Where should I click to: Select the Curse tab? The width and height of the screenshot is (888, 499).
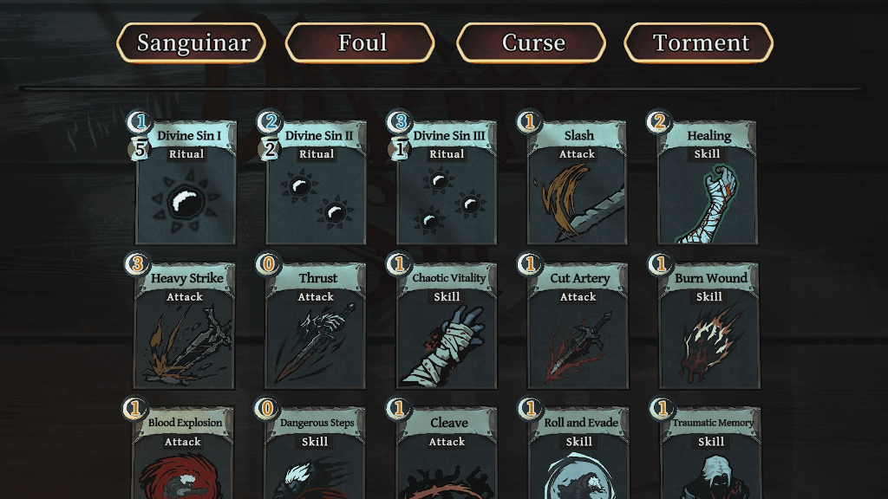[532, 43]
